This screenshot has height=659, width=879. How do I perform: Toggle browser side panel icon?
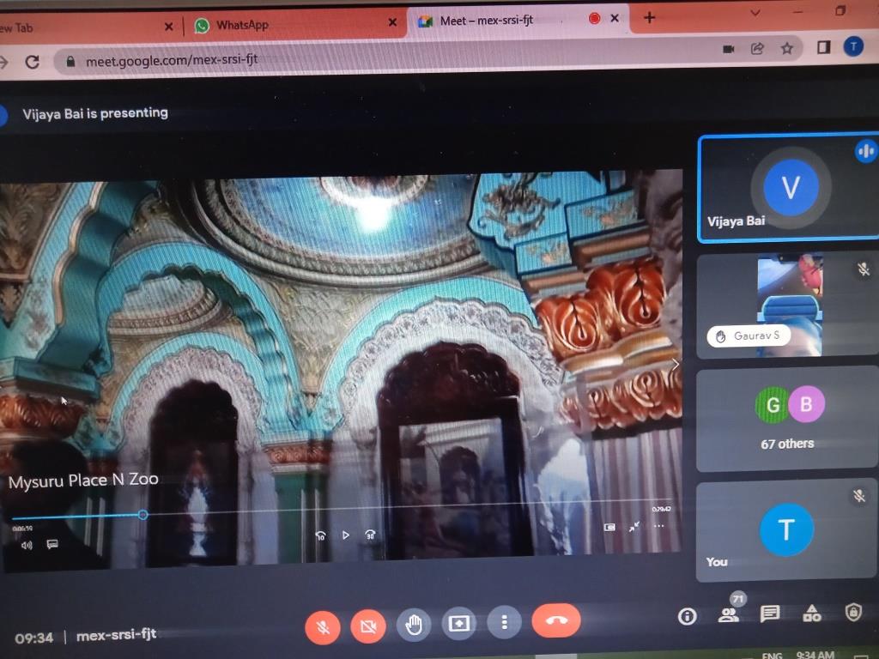pyautogui.click(x=823, y=47)
